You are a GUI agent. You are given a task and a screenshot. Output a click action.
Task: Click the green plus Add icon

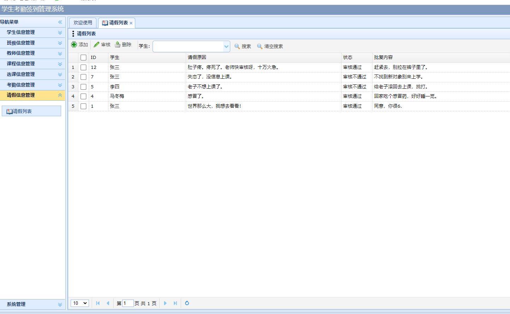click(x=74, y=45)
